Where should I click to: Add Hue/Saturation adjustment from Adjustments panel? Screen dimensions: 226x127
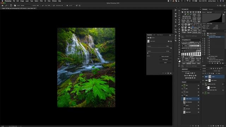(x=185, y=75)
